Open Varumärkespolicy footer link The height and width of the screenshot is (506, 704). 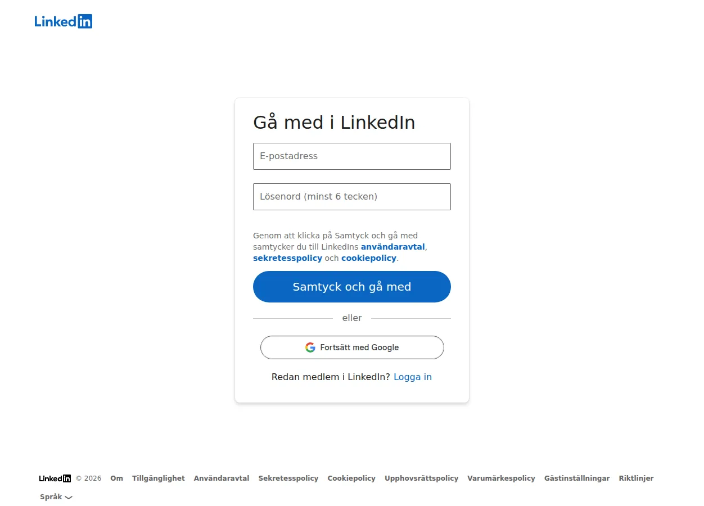click(x=501, y=478)
